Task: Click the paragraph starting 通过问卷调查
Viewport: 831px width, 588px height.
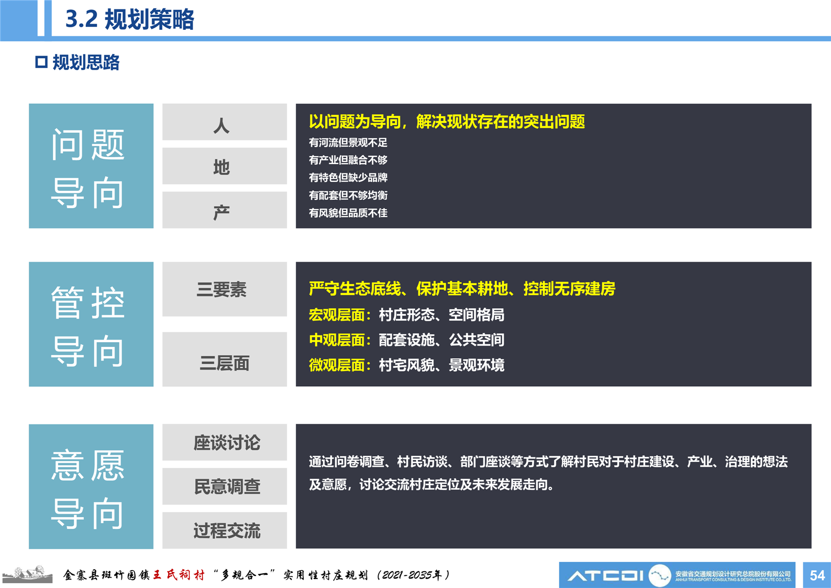Action: click(548, 473)
